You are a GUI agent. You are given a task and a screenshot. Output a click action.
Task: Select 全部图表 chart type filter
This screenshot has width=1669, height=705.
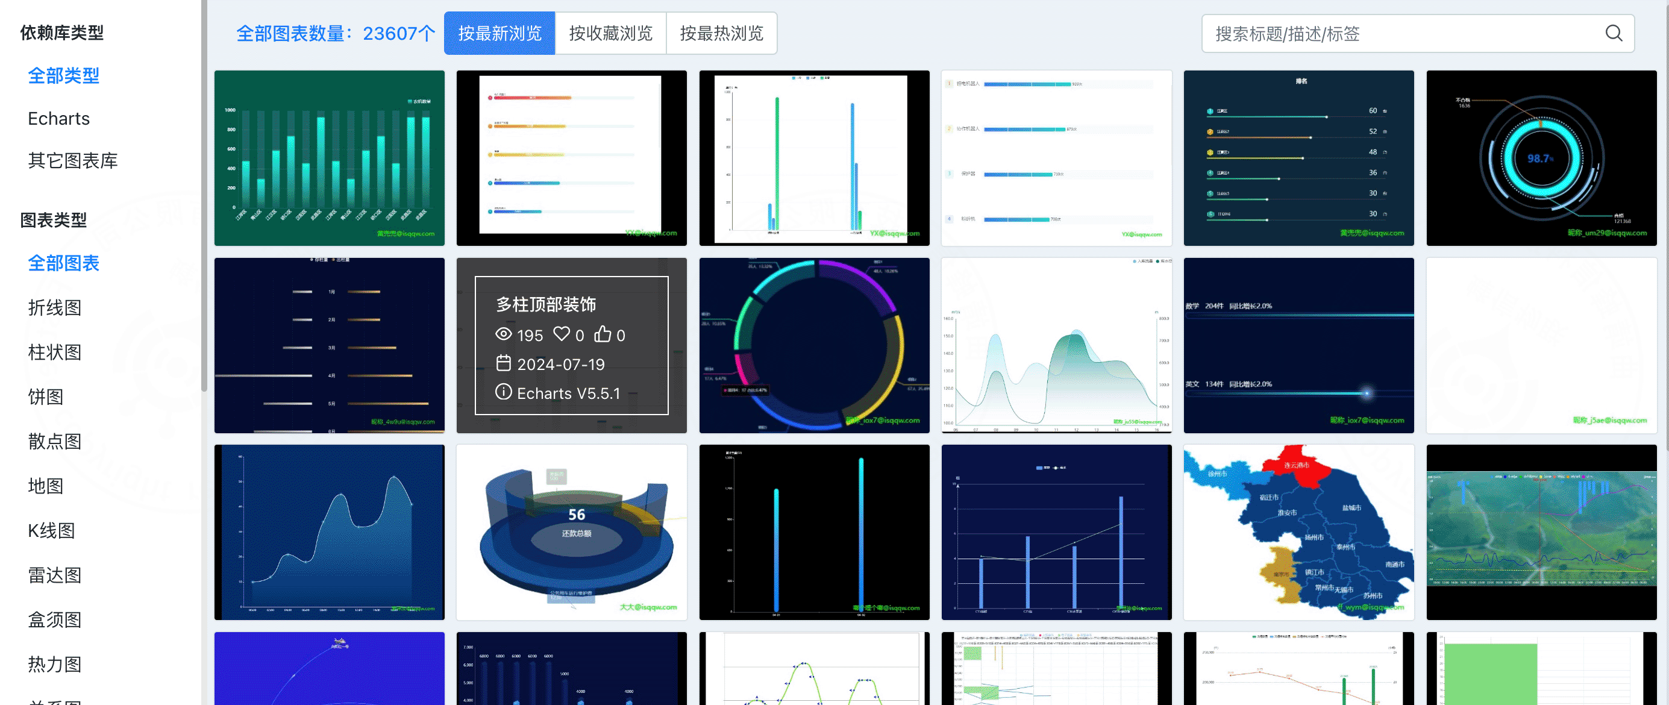[x=63, y=263]
